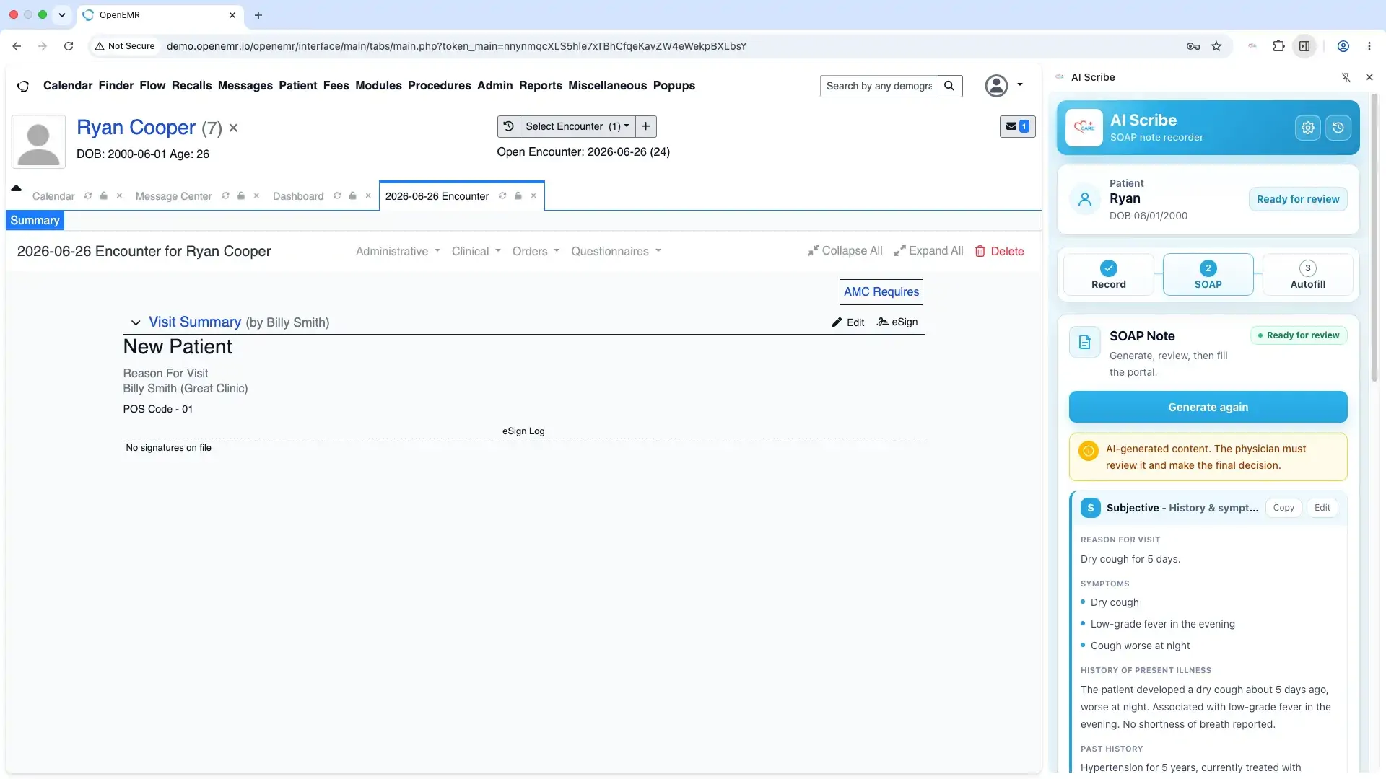The height and width of the screenshot is (779, 1386).
Task: Open the Fees menu
Action: [x=336, y=85]
